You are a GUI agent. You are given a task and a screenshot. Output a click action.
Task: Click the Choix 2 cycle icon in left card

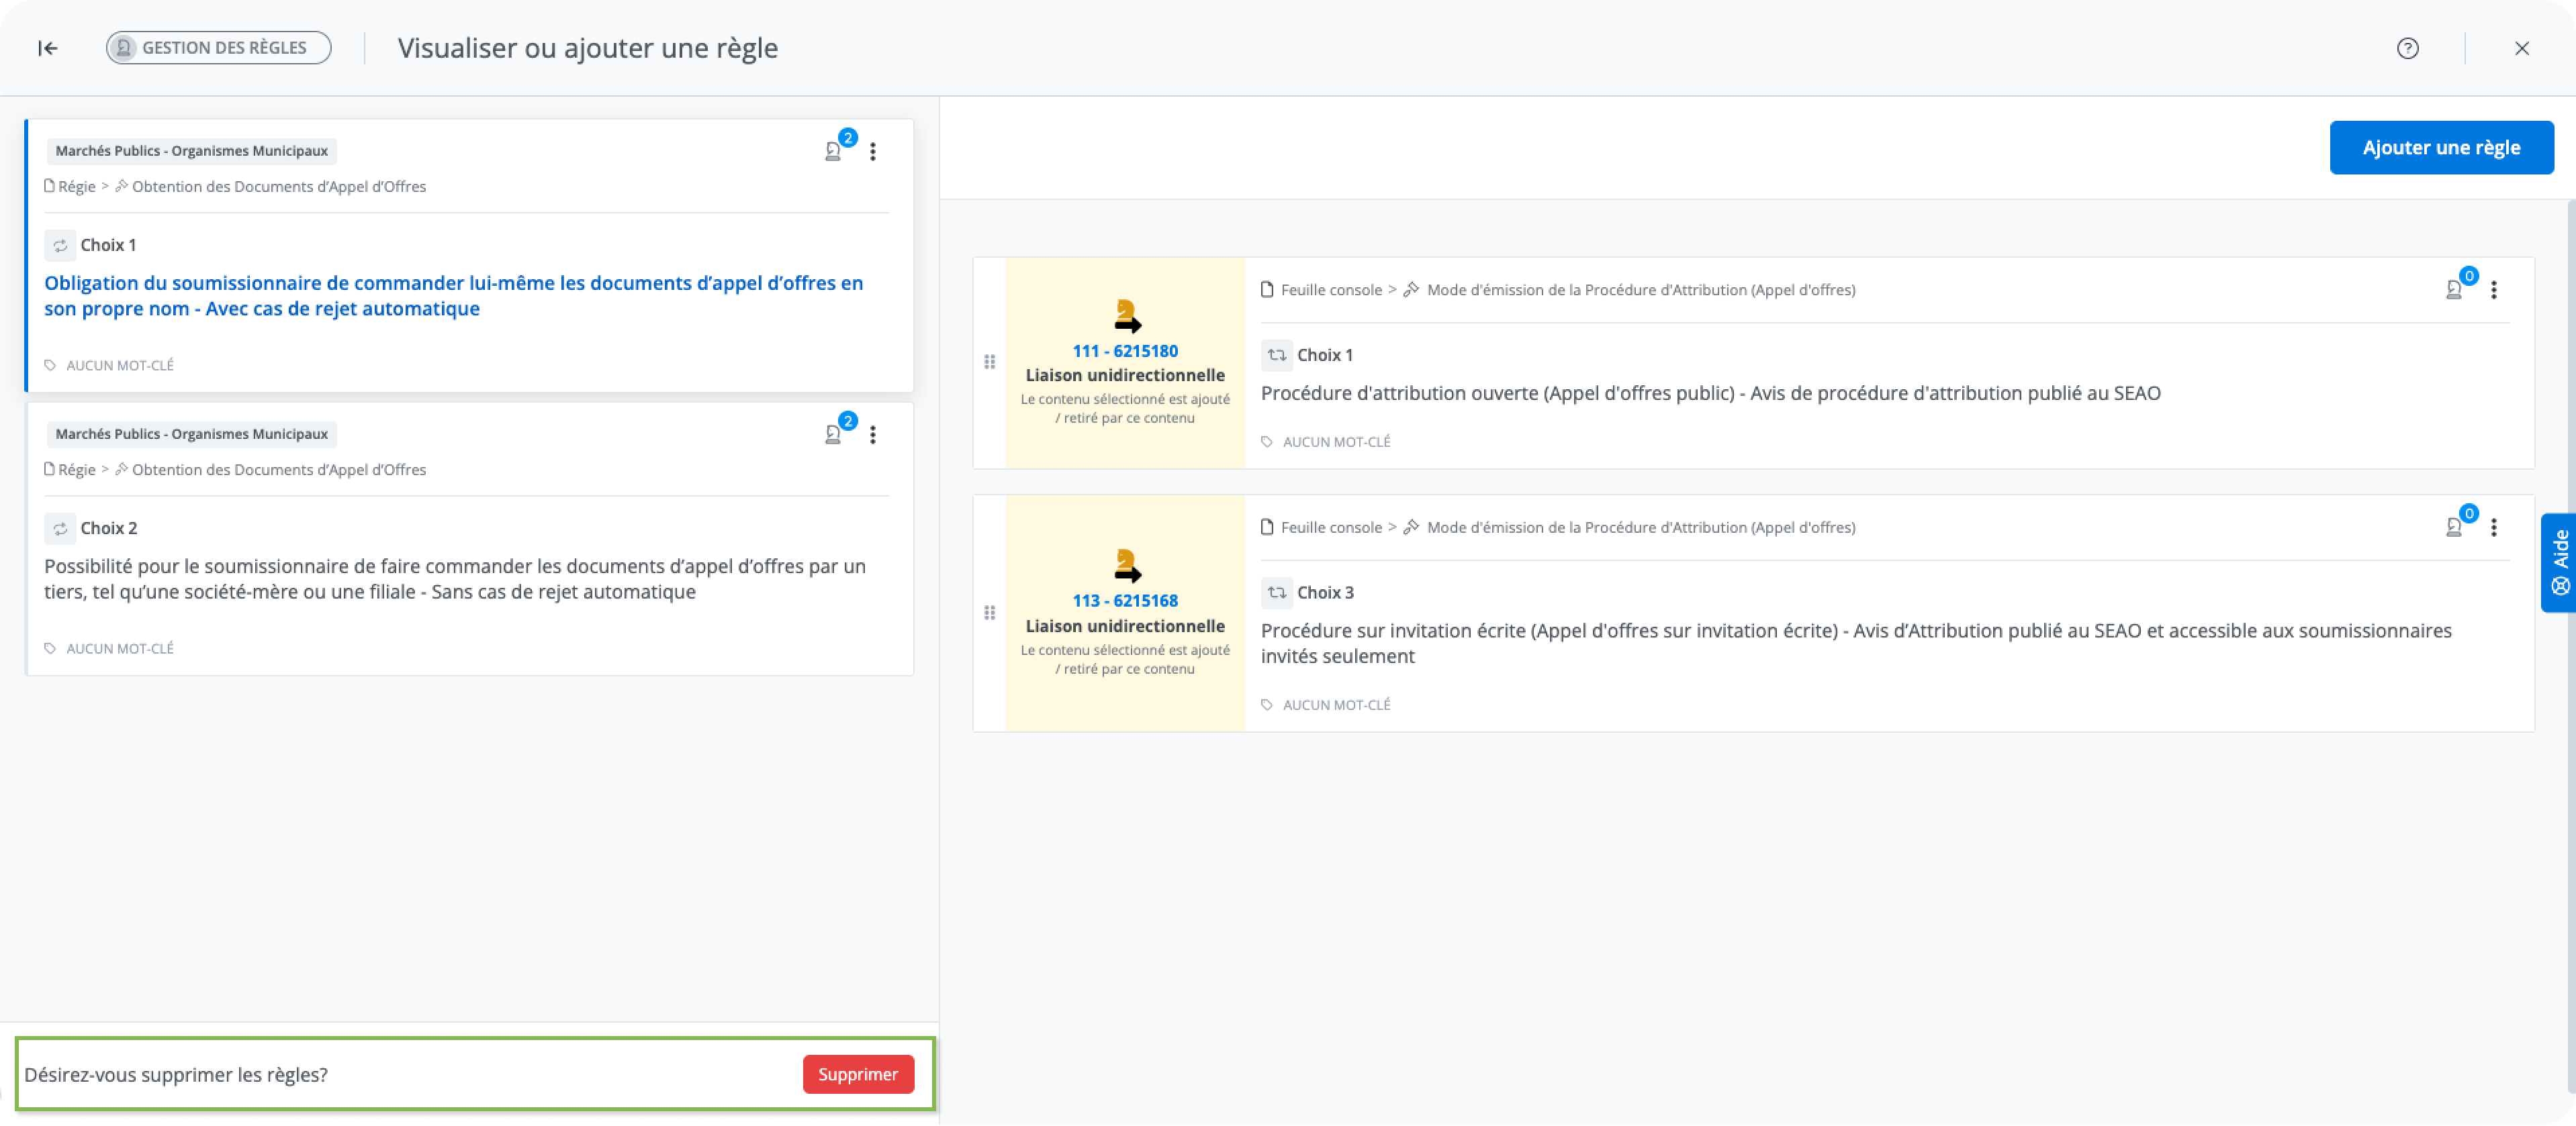click(60, 527)
